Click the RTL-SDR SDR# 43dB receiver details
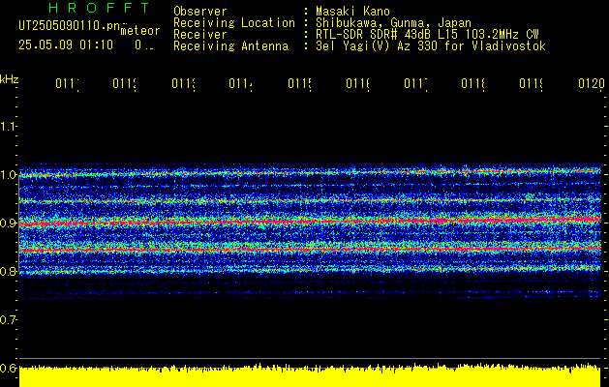 point(427,35)
